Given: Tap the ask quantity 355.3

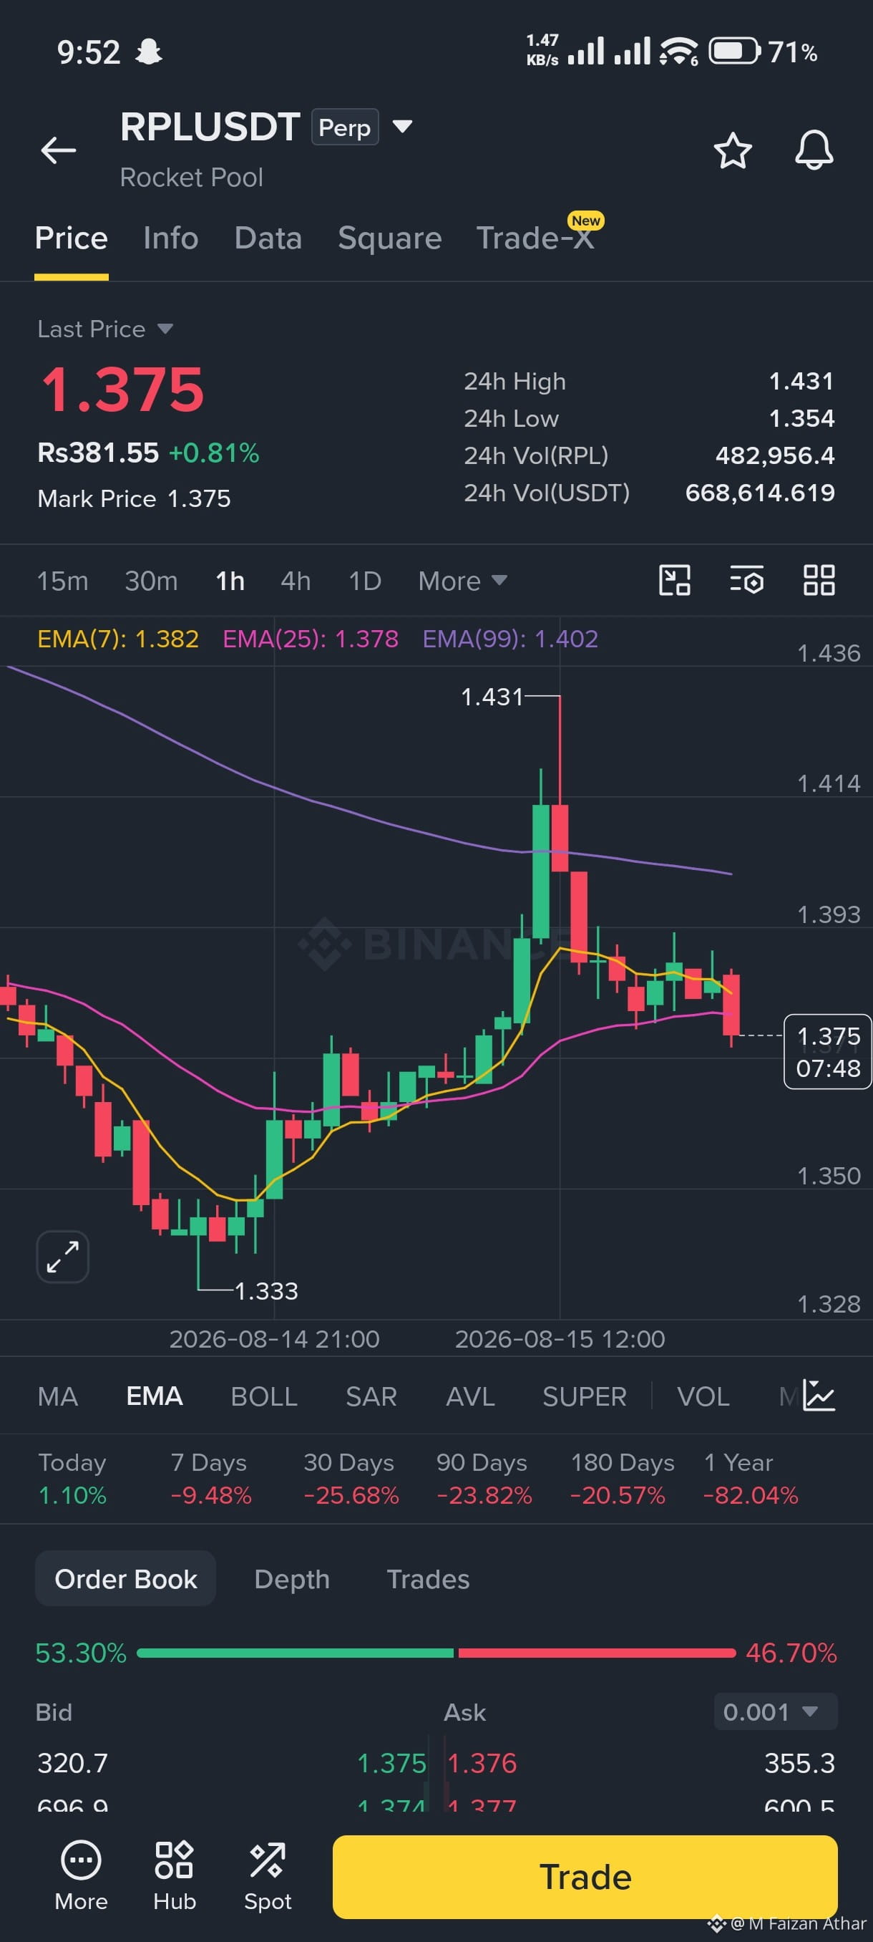Looking at the screenshot, I should coord(799,1762).
